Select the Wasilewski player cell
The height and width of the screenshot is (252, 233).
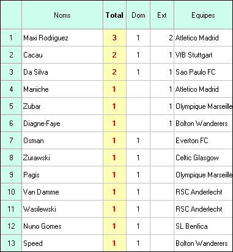point(62,209)
